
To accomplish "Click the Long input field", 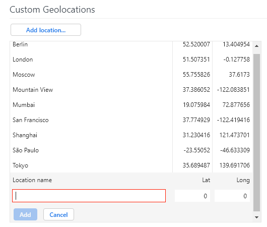I will point(232,196).
